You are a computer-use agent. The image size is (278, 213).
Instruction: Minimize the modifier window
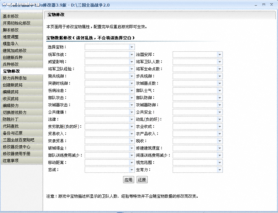click(x=256, y=5)
